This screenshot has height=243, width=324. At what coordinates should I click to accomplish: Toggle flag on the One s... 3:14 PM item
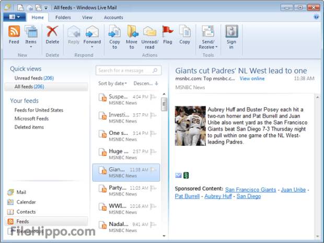[x=153, y=133]
